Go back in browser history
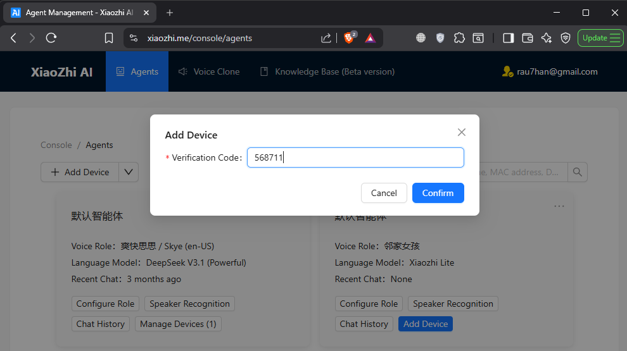This screenshot has width=627, height=351. click(13, 38)
